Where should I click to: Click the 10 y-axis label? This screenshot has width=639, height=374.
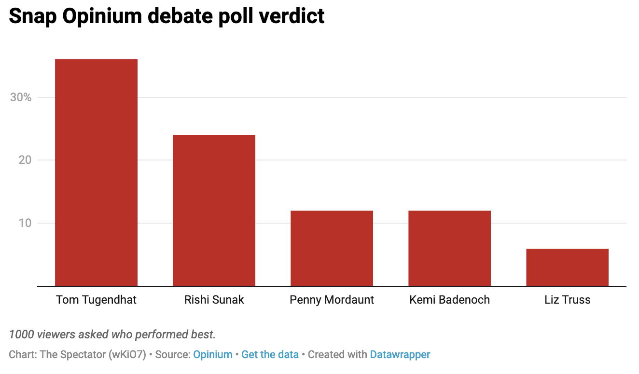24,223
